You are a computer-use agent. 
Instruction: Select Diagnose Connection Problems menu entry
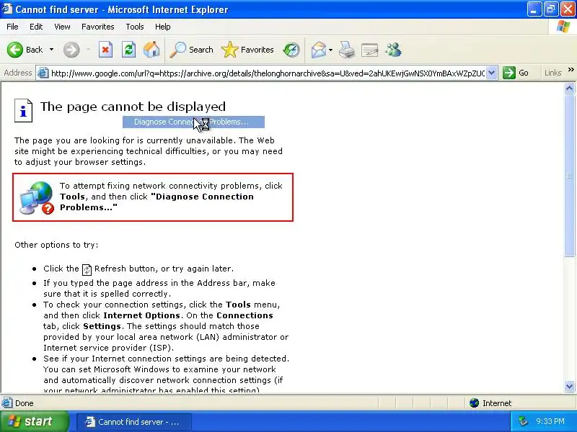[193, 122]
